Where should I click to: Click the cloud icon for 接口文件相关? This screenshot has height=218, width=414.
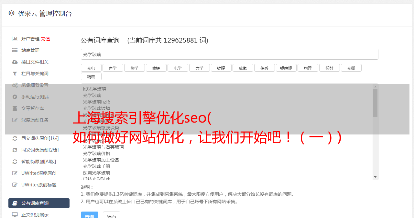coord(15,62)
